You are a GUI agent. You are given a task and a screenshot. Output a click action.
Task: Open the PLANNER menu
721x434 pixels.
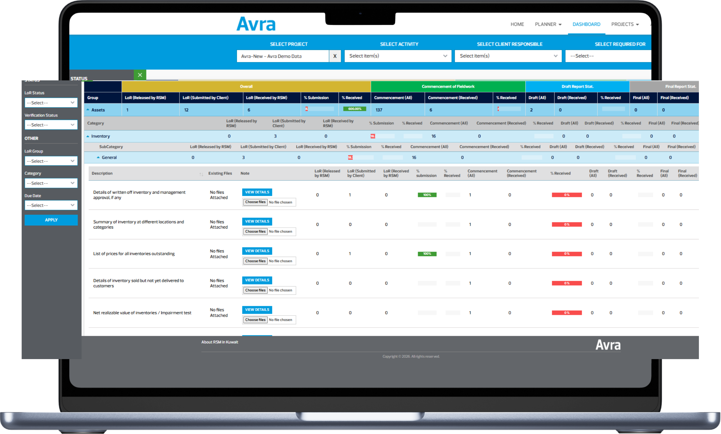click(x=548, y=24)
